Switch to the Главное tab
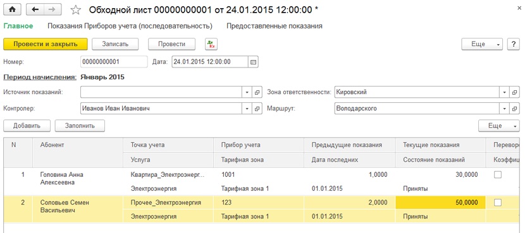Image resolution: width=525 pixels, height=233 pixels. point(18,26)
